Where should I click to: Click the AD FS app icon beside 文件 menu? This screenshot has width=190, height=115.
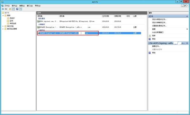pyautogui.click(x=2, y=6)
